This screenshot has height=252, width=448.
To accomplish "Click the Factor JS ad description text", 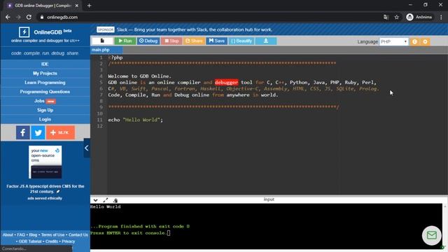I will click(x=45, y=189).
